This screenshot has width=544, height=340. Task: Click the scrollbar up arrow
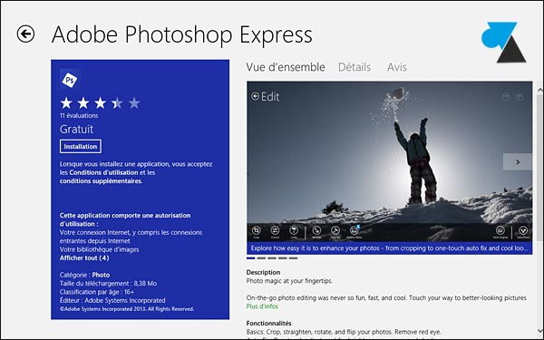point(539,90)
